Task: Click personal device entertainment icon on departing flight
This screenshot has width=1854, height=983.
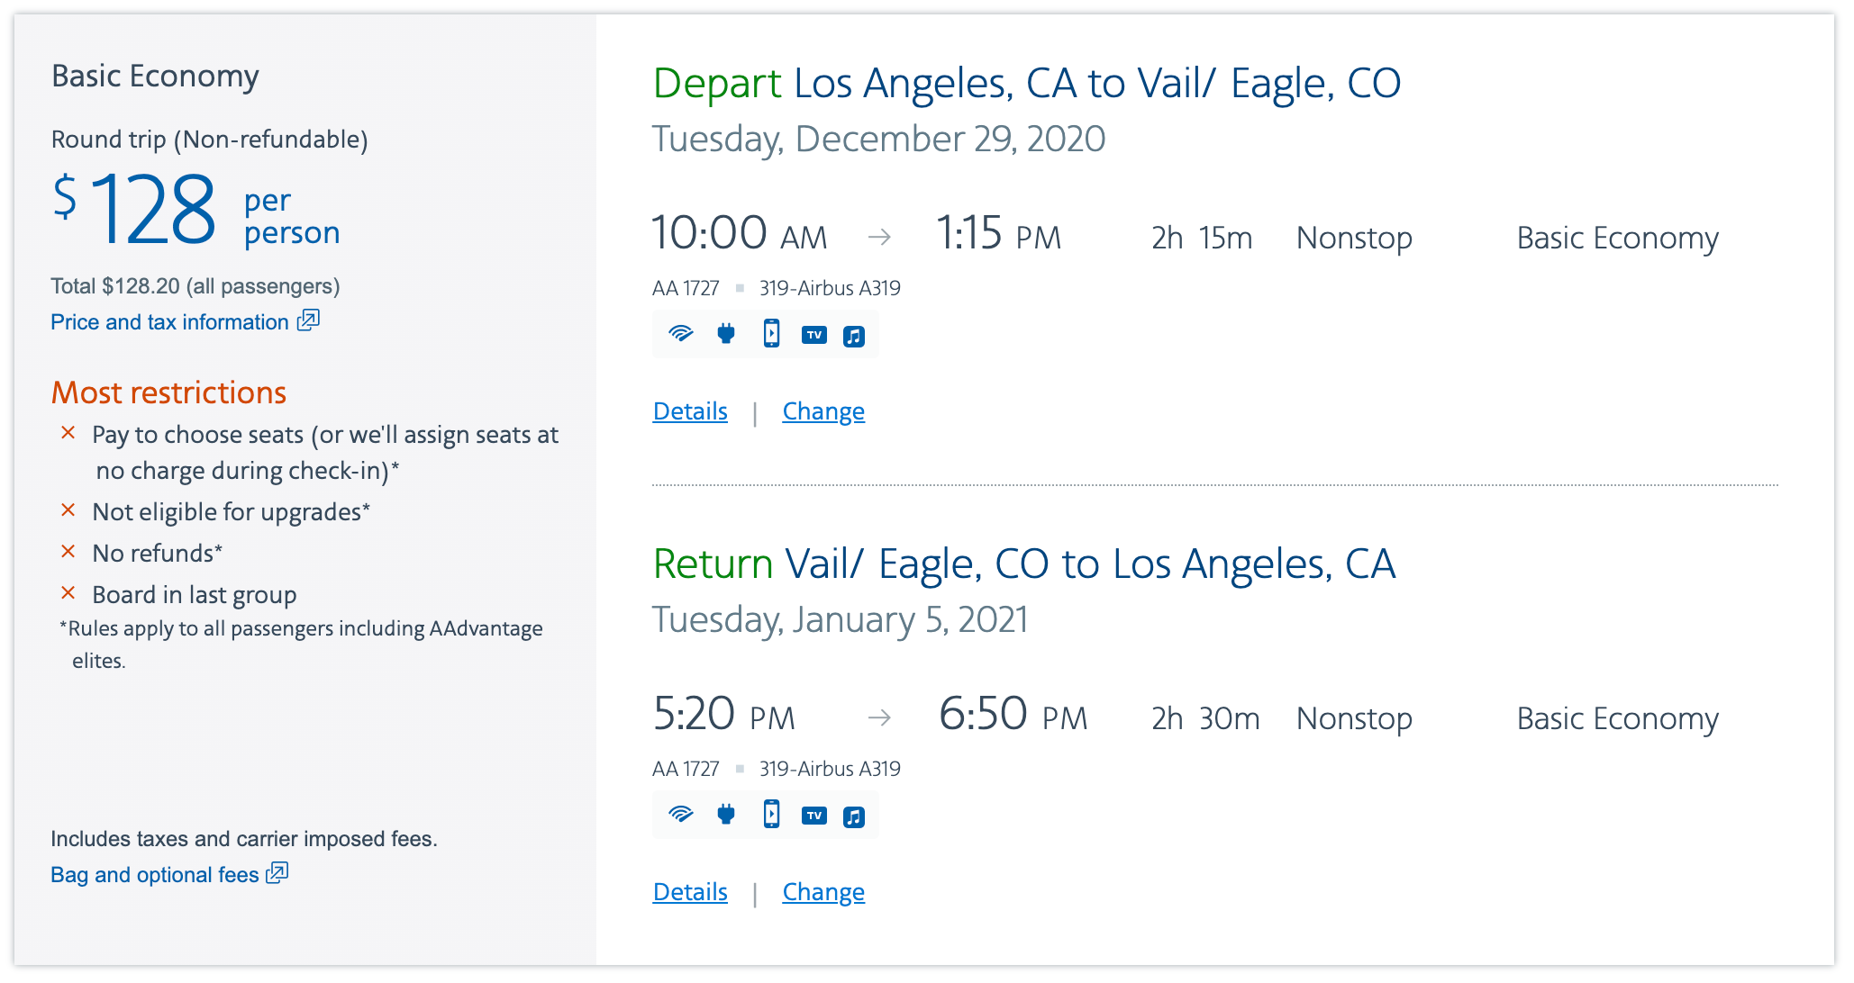Action: point(771,334)
